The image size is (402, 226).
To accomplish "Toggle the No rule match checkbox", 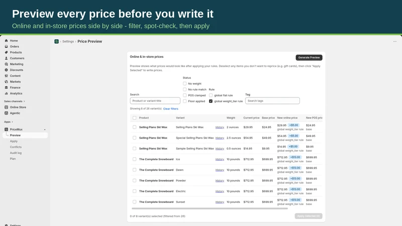I will (184, 89).
